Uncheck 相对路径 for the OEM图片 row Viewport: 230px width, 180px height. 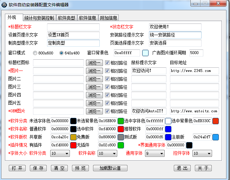(108, 111)
